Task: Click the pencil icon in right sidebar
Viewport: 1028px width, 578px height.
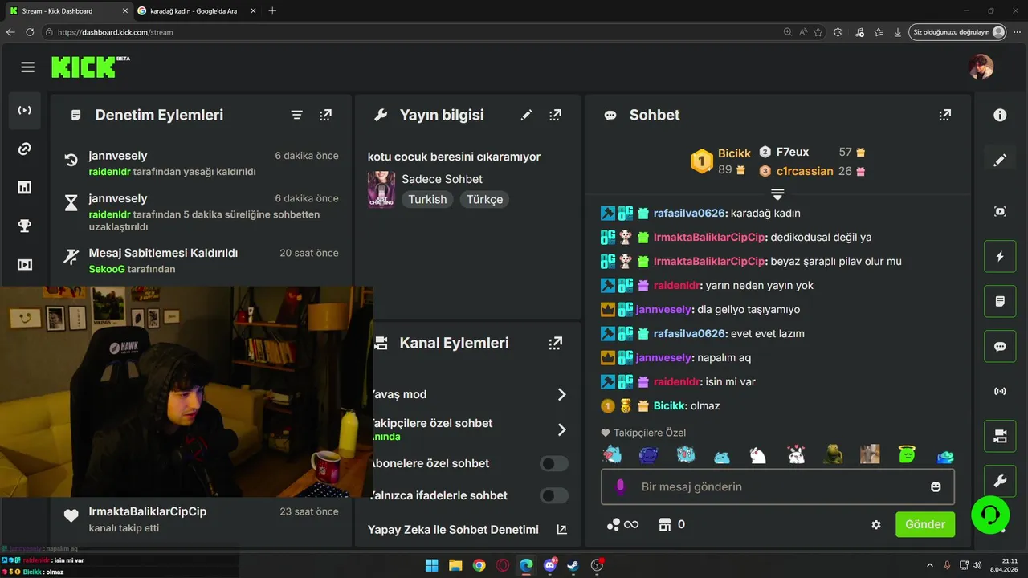Action: point(1000,160)
